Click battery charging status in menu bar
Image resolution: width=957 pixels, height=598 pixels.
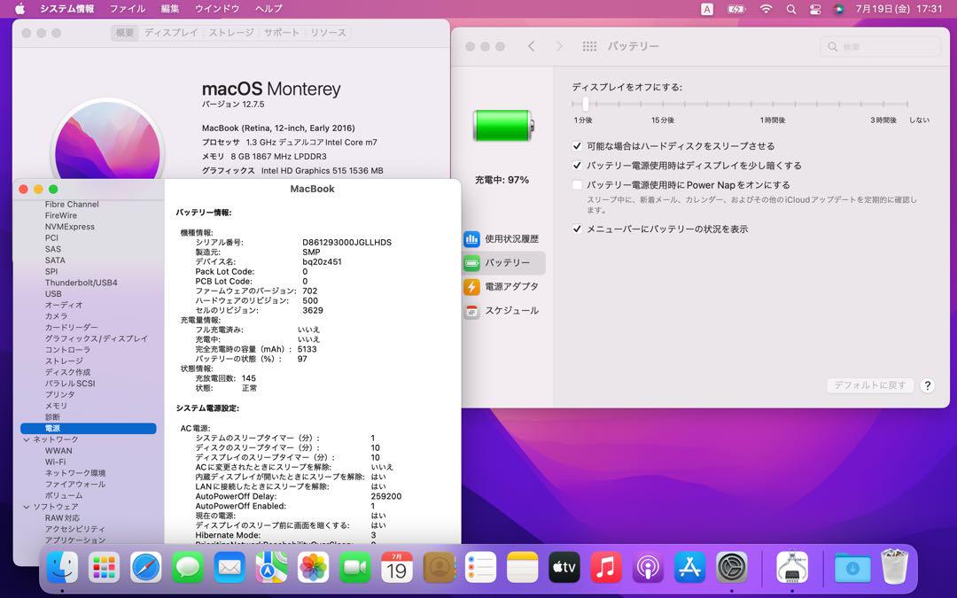736,9
